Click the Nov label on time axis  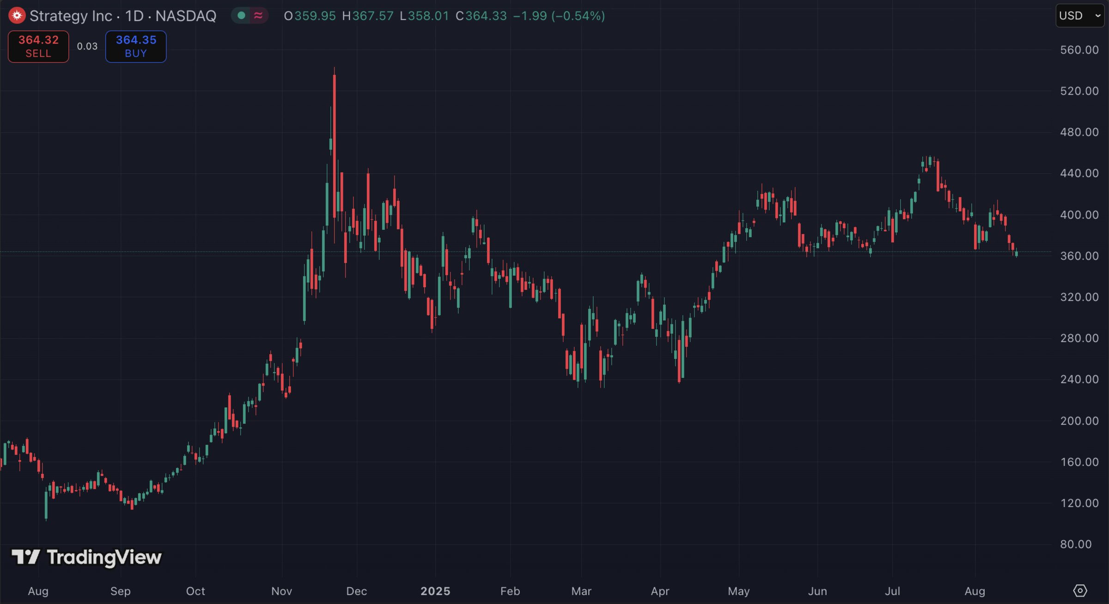[281, 591]
